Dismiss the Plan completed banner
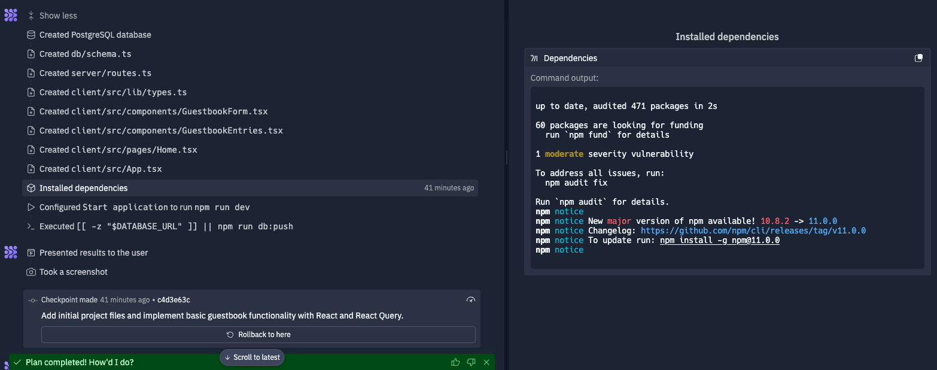937x370 pixels. tap(486, 362)
